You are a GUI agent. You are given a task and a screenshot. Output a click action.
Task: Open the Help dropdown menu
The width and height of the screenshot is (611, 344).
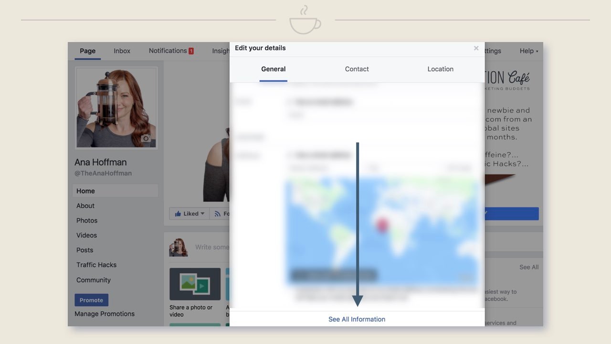528,51
